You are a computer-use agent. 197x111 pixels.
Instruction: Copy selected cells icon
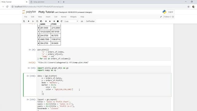(x=37, y=21)
